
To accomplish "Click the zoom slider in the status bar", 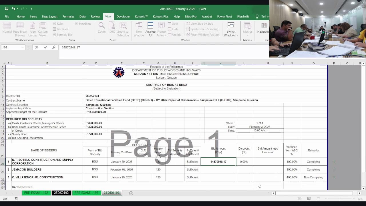I will 340,199.
